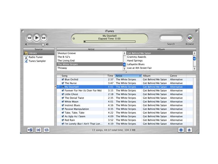Click the Artist column header in the song list
The height and width of the screenshot is (164, 218).
[x=128, y=76]
